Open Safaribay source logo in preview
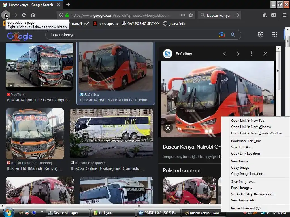The image size is (290, 217). (168, 54)
